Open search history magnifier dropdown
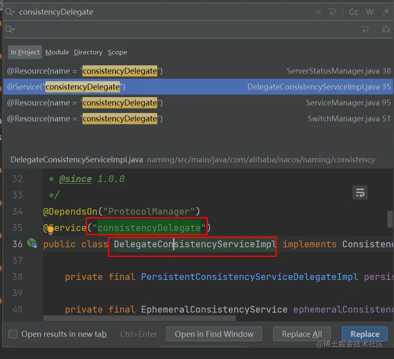 pos(10,12)
